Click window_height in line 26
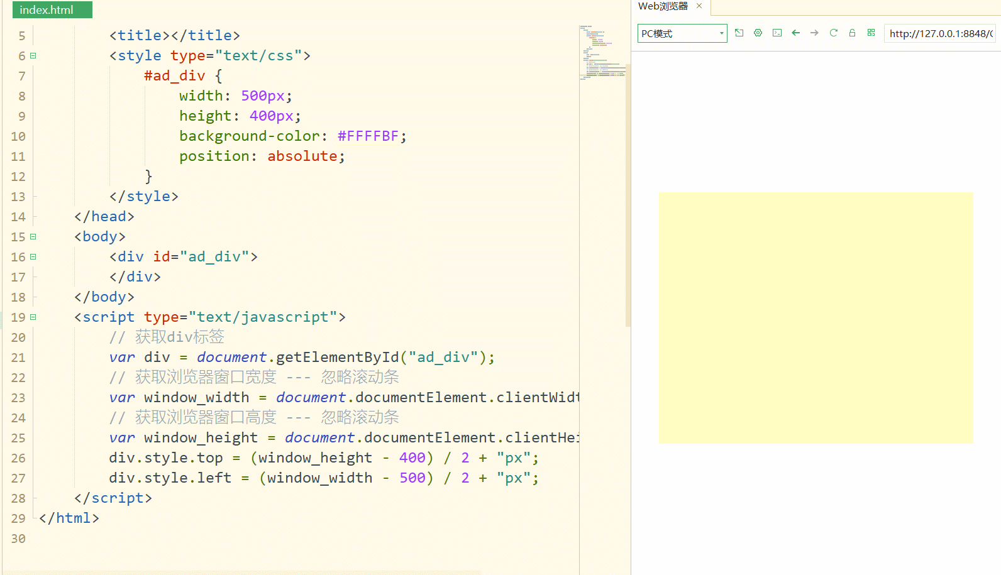 point(316,457)
